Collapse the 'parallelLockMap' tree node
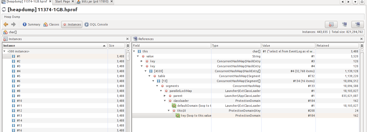 (161, 91)
